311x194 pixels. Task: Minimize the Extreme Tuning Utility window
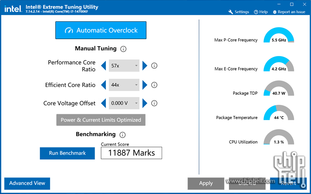coord(279,4)
